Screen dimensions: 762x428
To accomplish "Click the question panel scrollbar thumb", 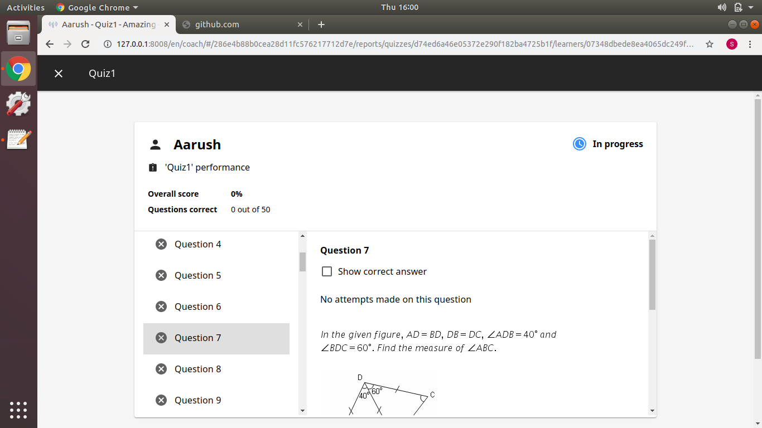I will (x=652, y=275).
